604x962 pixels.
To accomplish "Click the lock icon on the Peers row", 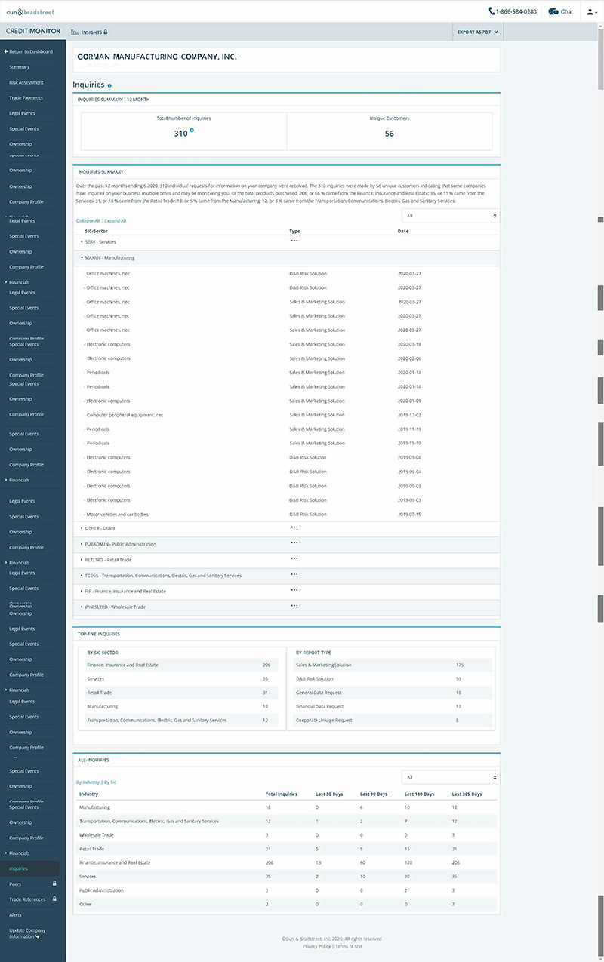I will (x=54, y=884).
